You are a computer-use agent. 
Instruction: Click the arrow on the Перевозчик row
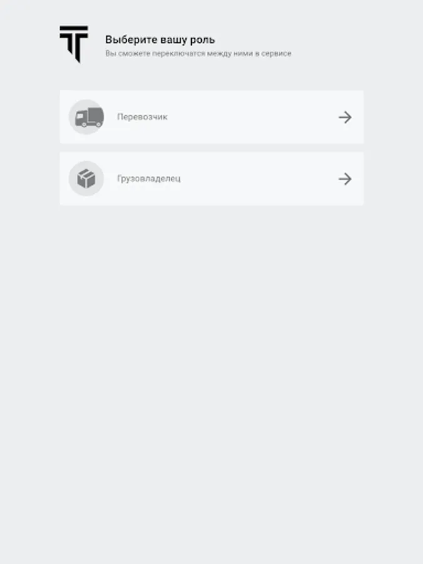(x=345, y=117)
